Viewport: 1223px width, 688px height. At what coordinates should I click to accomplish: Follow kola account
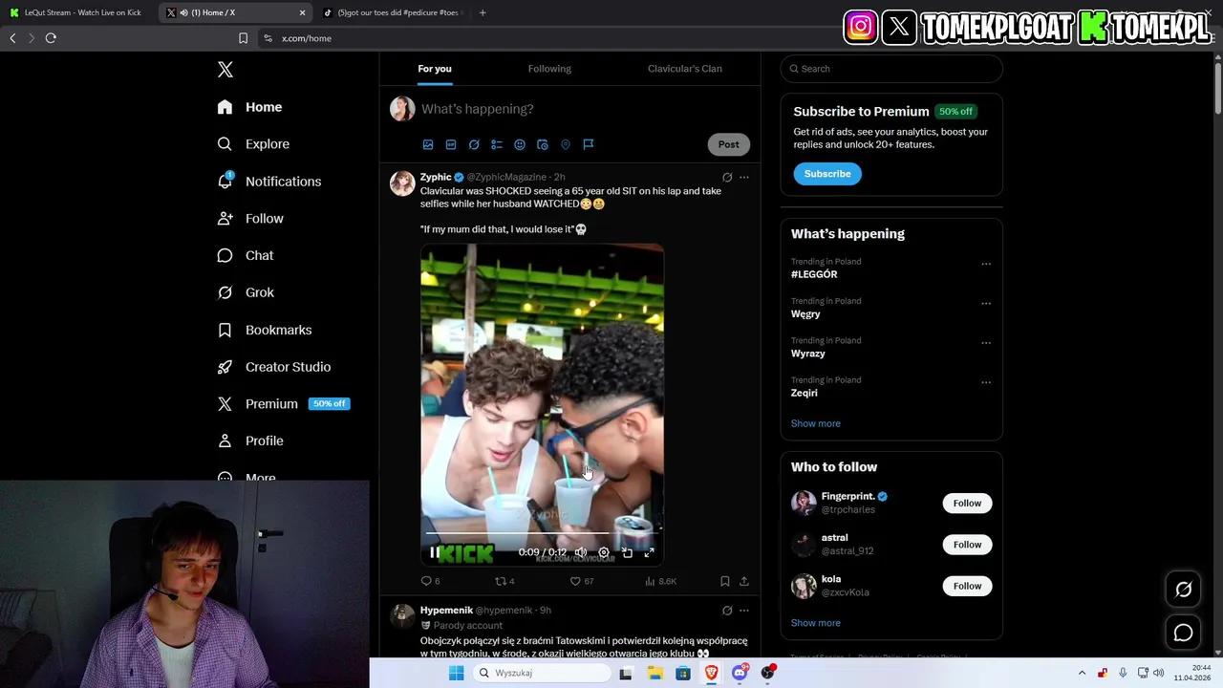pyautogui.click(x=967, y=587)
